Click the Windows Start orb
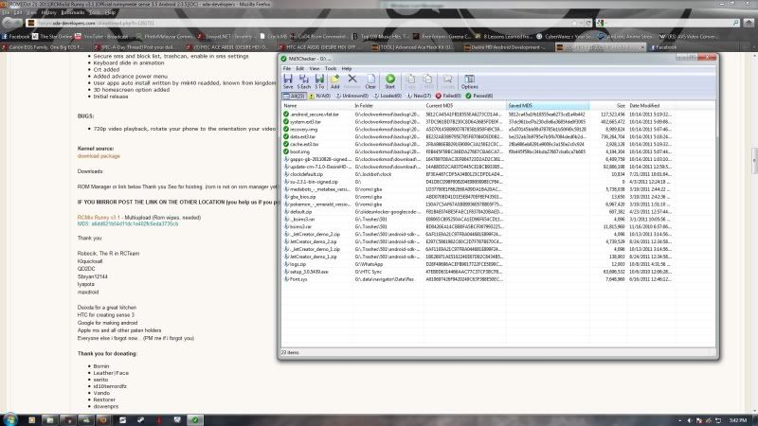 (x=9, y=418)
